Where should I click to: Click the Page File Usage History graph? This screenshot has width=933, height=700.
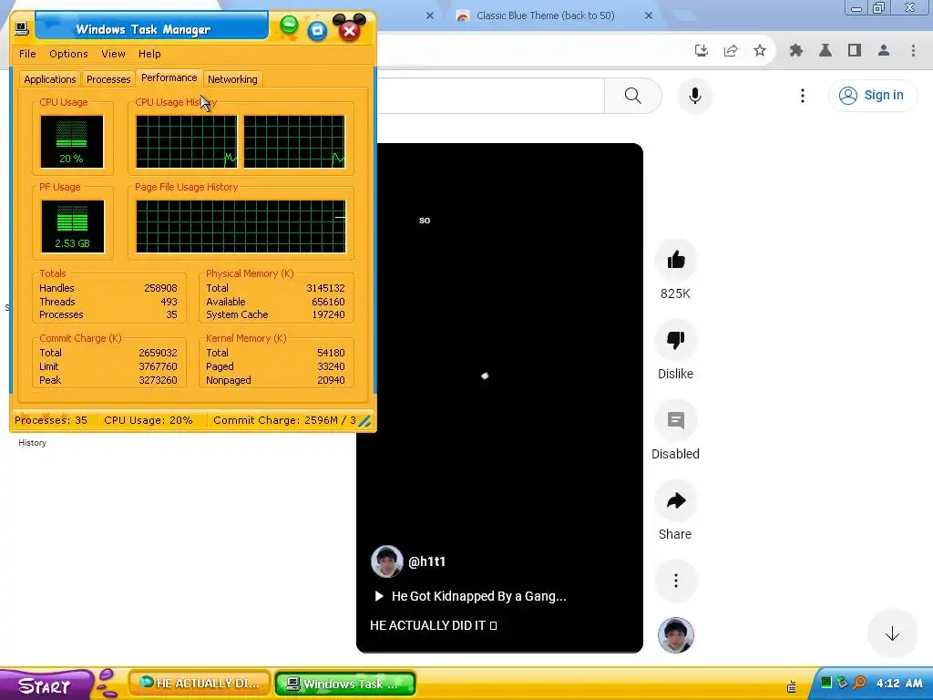[x=241, y=226]
